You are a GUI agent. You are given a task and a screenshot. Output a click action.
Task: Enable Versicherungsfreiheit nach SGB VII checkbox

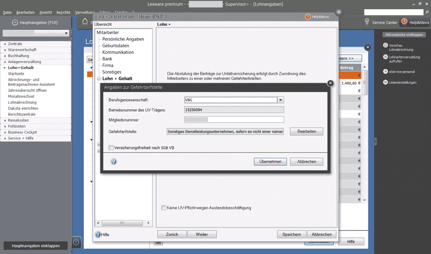111,148
